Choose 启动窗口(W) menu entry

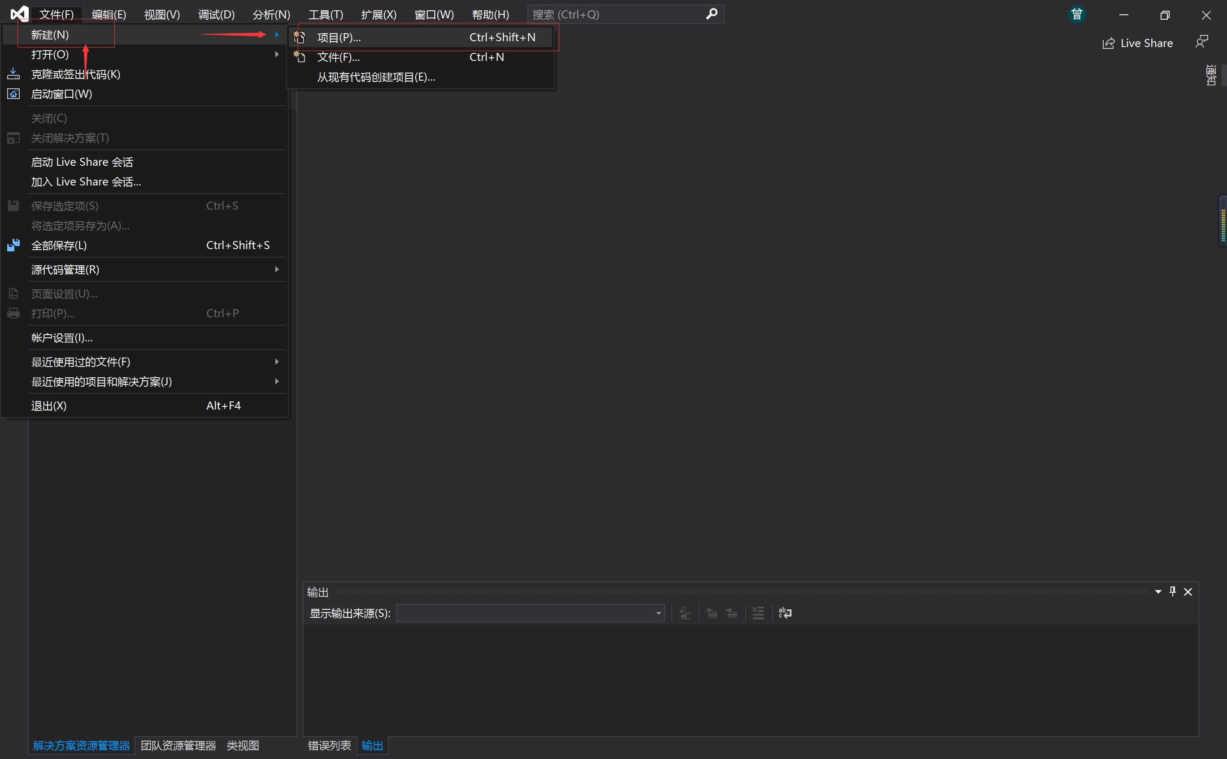coord(145,94)
